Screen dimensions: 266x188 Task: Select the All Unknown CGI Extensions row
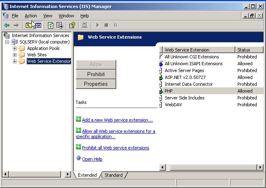click(212, 57)
